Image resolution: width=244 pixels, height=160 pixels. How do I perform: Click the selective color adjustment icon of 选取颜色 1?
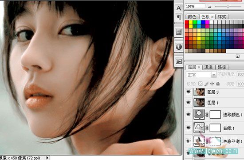199,114
